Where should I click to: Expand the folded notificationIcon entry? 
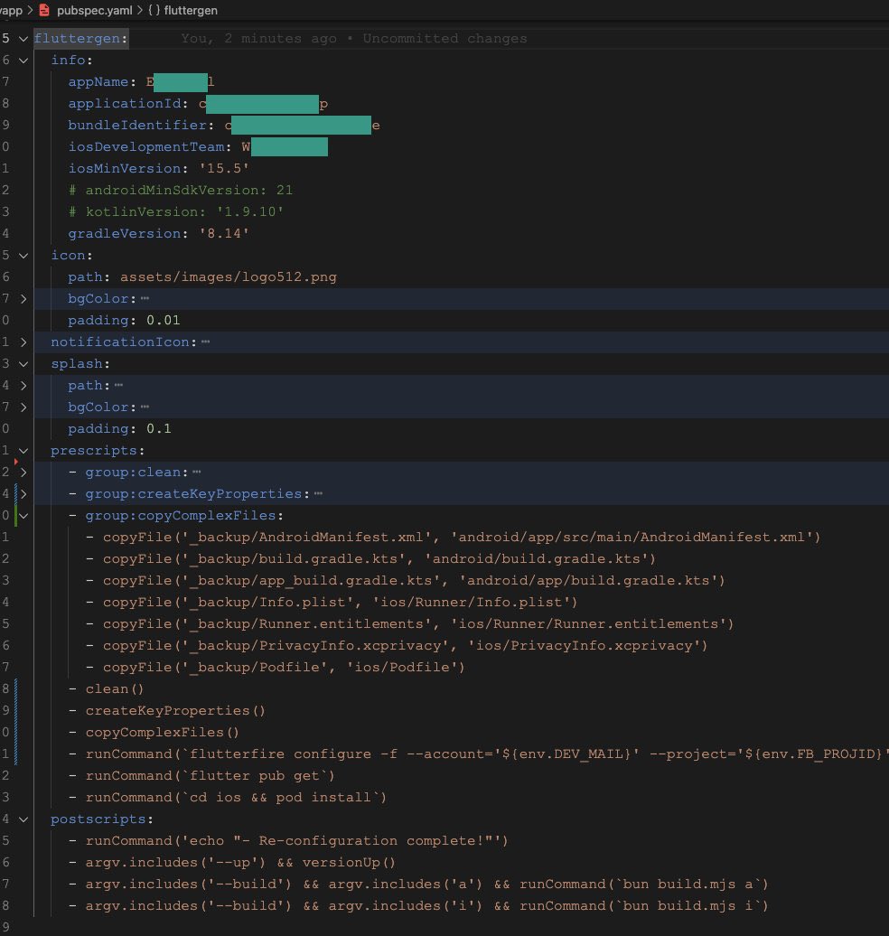[23, 342]
